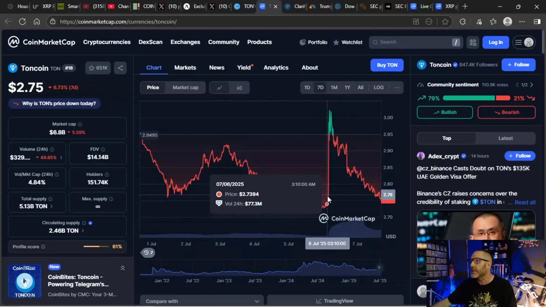Click Volume (24h) info icon
The image size is (546, 307).
pos(52,149)
